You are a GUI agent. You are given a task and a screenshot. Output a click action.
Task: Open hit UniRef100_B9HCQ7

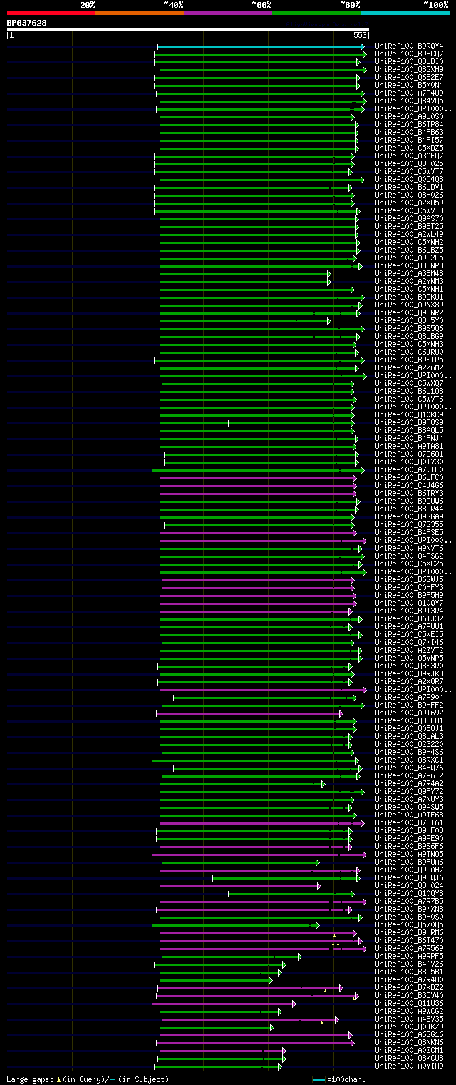(x=409, y=54)
